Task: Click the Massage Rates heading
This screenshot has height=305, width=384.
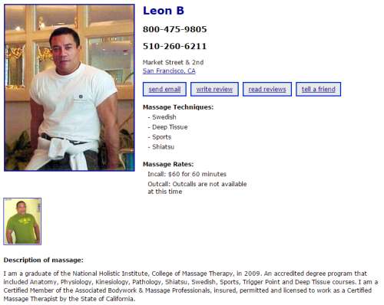Action: 168,164
